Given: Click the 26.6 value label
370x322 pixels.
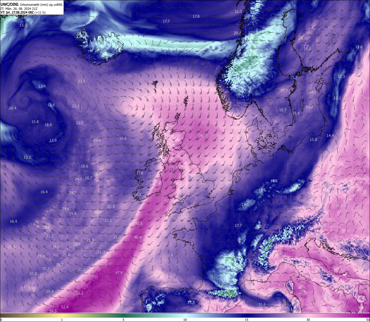Looking at the screenshot, I should click(77, 244).
